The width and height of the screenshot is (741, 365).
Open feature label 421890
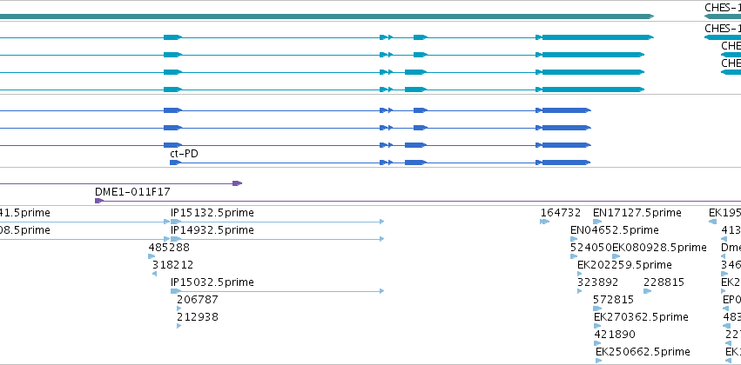point(615,335)
